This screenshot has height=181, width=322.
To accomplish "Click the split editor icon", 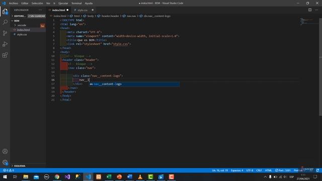I will pos(310,10).
